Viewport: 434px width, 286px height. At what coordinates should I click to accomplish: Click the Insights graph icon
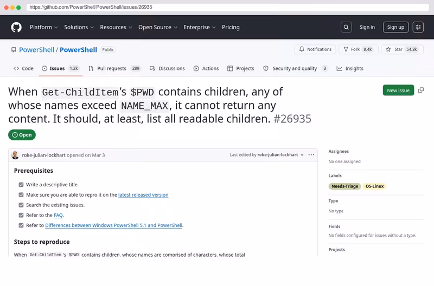pyautogui.click(x=339, y=68)
